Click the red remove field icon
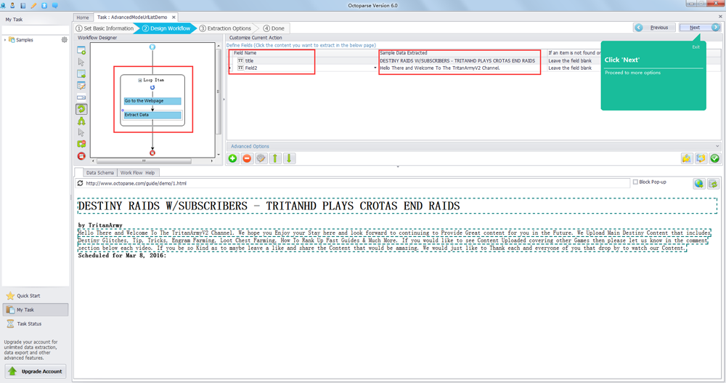This screenshot has height=383, width=726. [247, 158]
